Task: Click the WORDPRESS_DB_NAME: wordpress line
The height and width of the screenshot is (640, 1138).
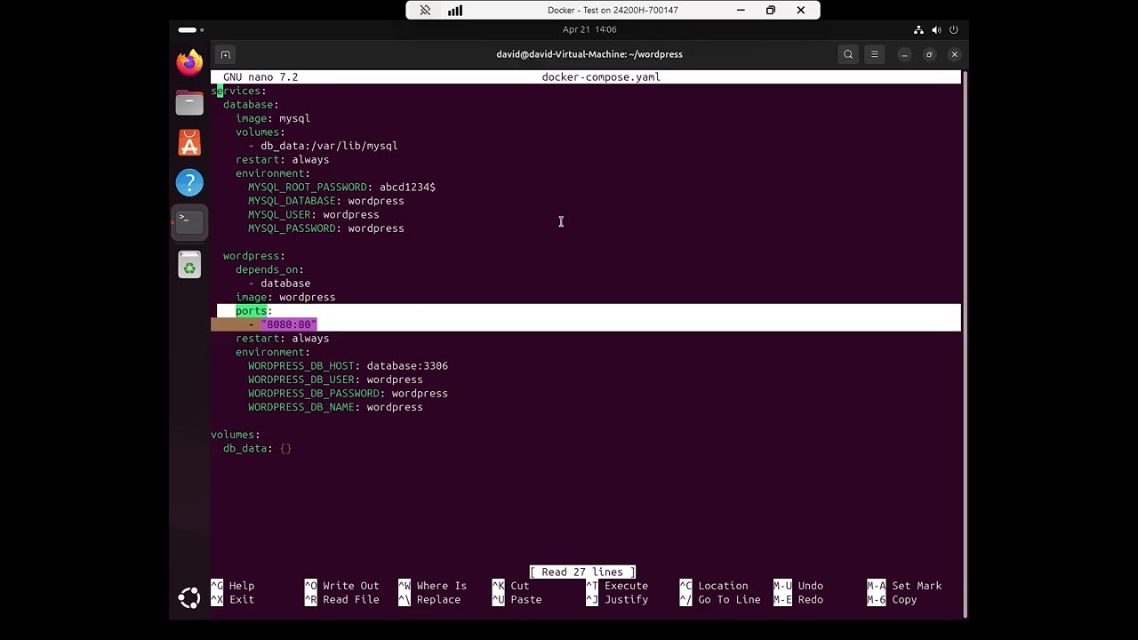Action: (335, 407)
